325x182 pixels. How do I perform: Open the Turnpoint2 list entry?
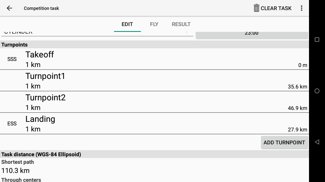pos(154,102)
